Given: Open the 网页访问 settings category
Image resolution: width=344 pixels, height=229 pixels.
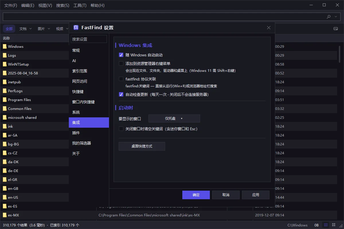Looking at the screenshot, I should pyautogui.click(x=89, y=81).
